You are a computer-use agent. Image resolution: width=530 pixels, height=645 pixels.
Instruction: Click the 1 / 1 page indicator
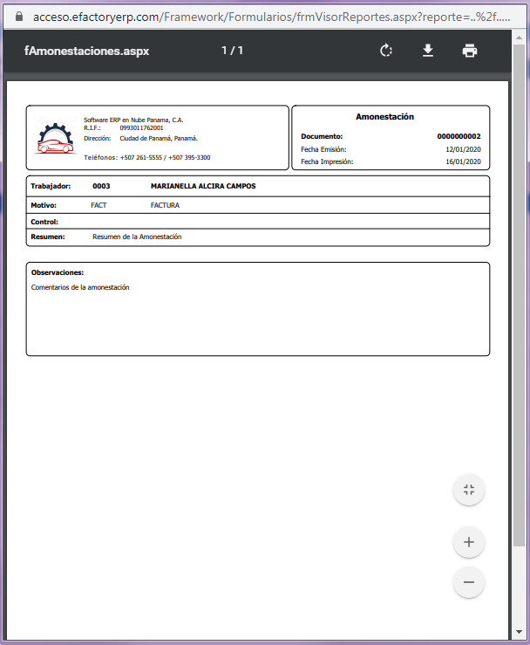232,51
